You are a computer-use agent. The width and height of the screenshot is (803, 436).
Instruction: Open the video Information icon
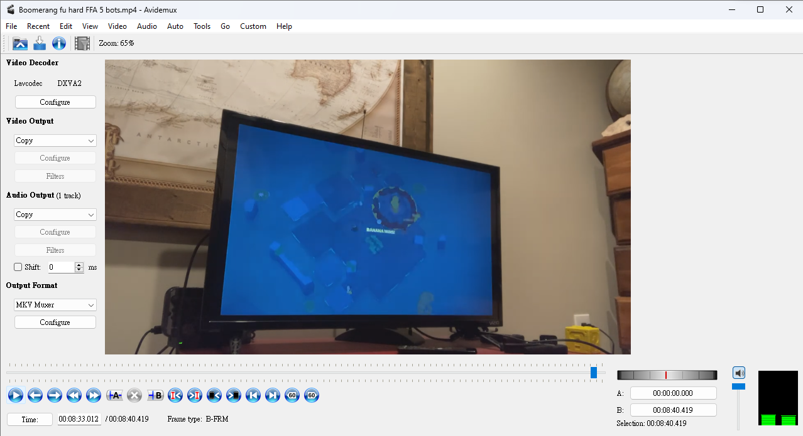[x=59, y=43]
